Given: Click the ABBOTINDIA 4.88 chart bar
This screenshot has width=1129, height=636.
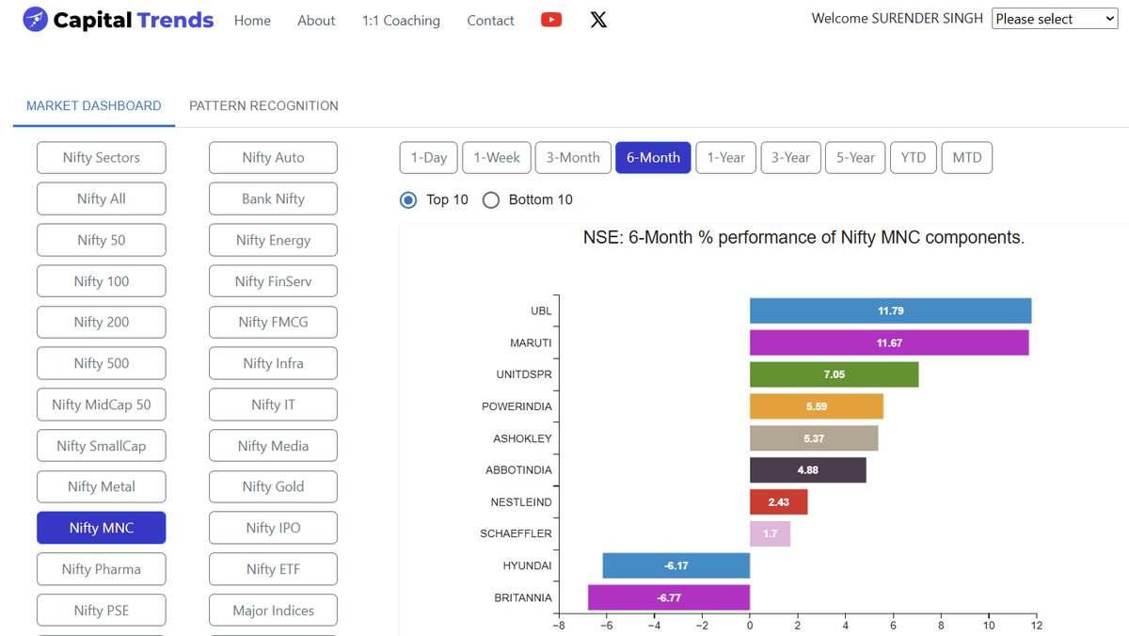Looking at the screenshot, I should 808,469.
